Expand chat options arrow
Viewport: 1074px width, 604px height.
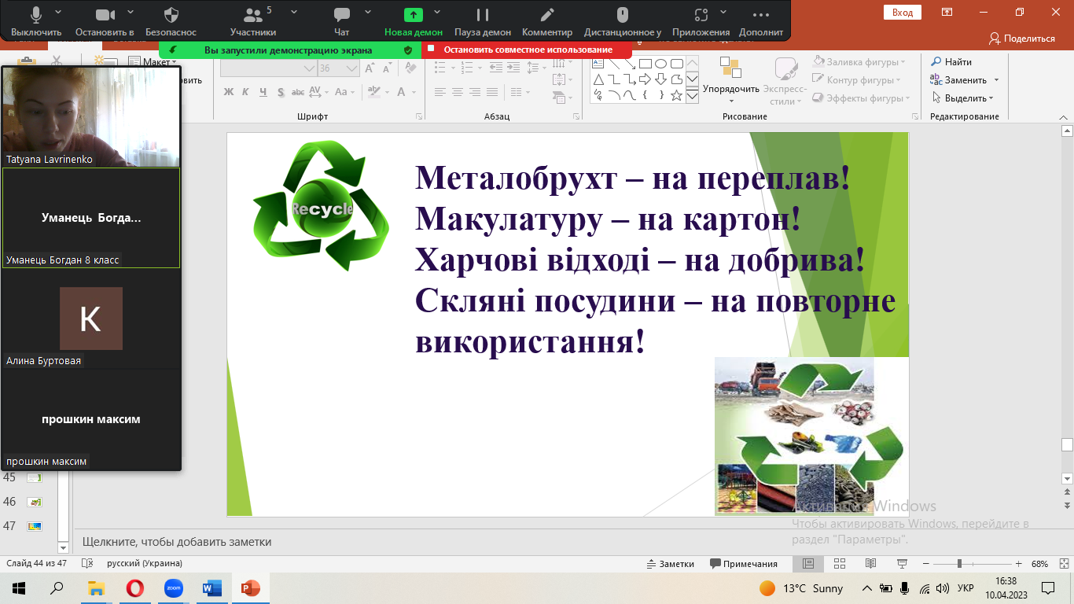(x=368, y=12)
